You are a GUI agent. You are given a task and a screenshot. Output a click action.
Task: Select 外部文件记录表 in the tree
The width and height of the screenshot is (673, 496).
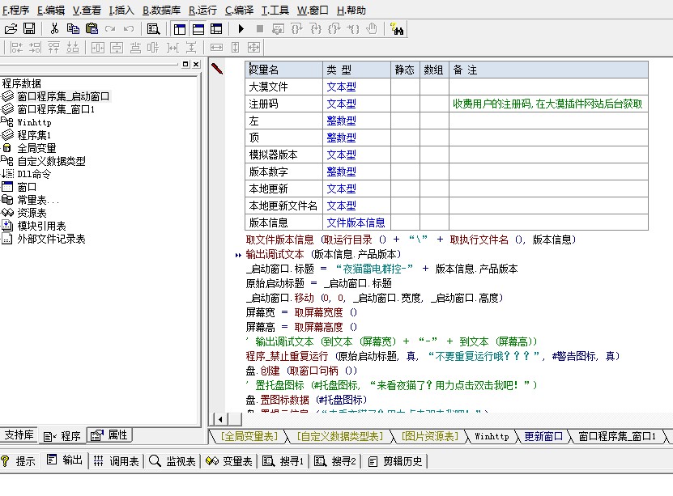[52, 239]
